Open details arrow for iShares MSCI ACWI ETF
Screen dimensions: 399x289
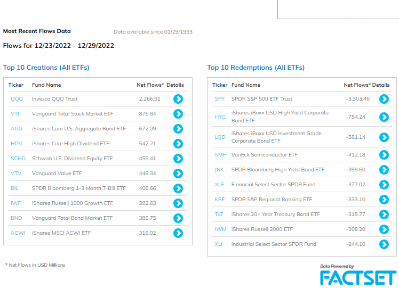coord(178,233)
